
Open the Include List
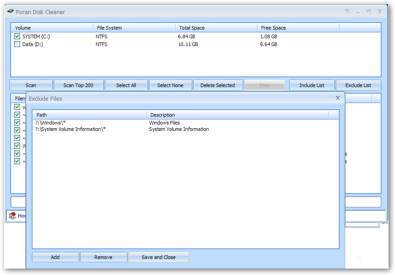312,85
